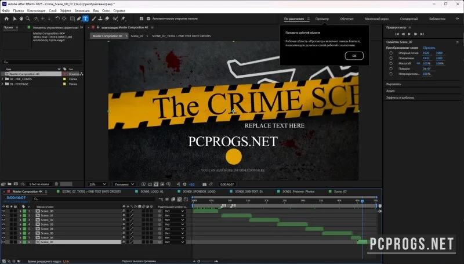Select the Clone Stamp tool

coord(100,19)
